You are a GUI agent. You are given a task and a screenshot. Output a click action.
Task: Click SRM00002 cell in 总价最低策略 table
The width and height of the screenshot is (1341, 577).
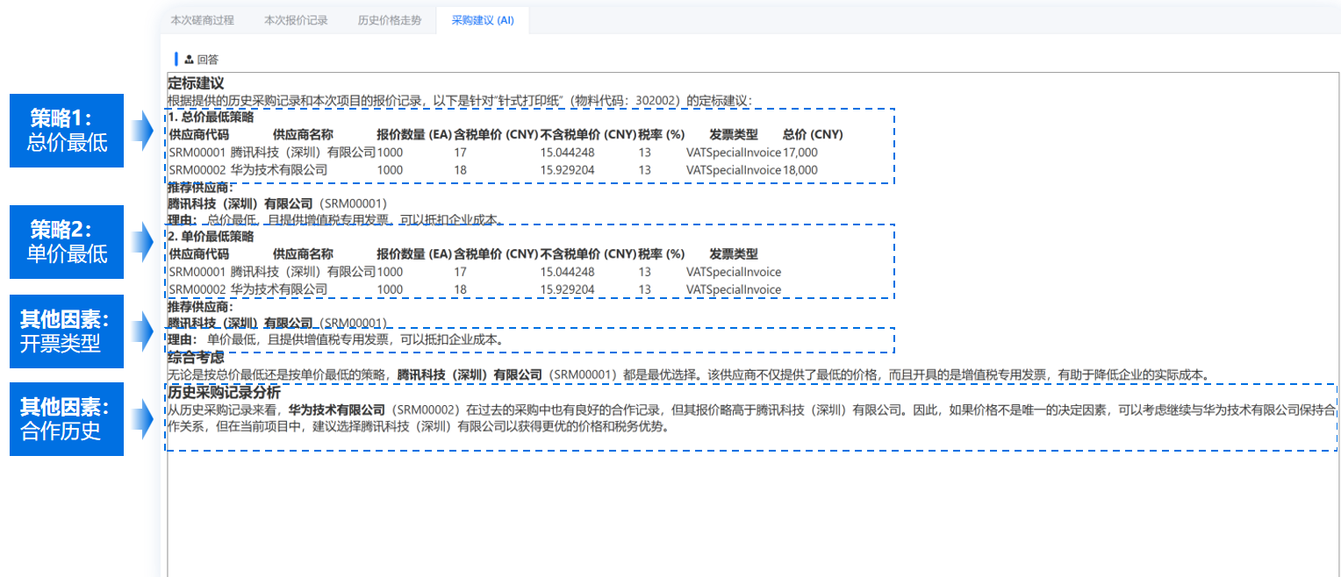point(197,170)
